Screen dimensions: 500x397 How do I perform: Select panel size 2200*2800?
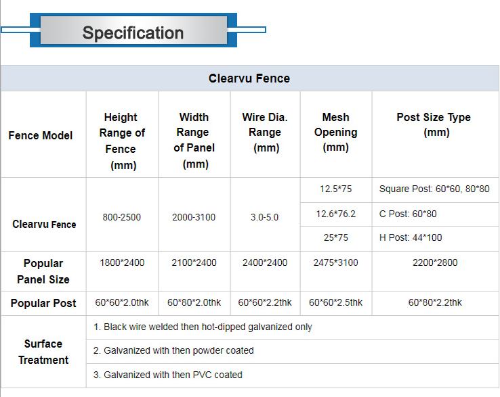coord(435,262)
